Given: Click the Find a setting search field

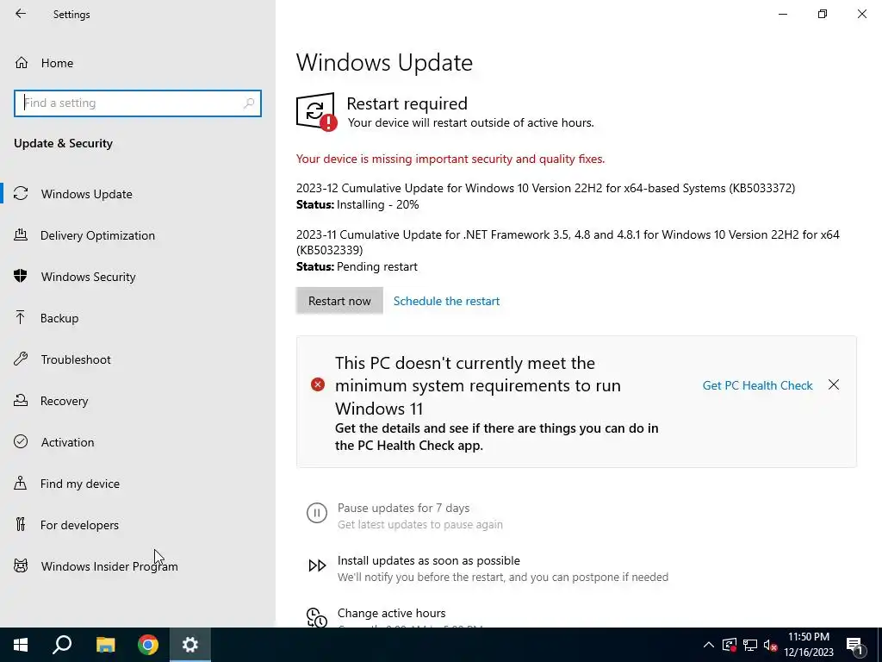Looking at the screenshot, I should coord(138,103).
